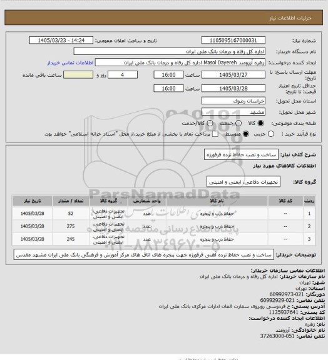
Task: Click the جزئیات اطلاعات نیاز header title
Action: coord(290,18)
